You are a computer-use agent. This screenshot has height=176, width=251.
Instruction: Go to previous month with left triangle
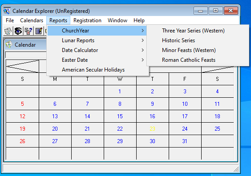(22, 66)
